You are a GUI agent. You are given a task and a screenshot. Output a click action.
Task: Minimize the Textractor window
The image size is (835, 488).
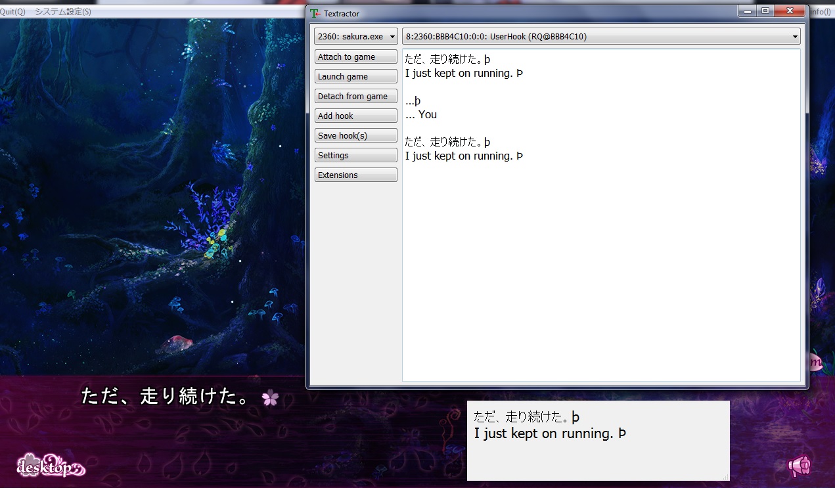pyautogui.click(x=747, y=11)
